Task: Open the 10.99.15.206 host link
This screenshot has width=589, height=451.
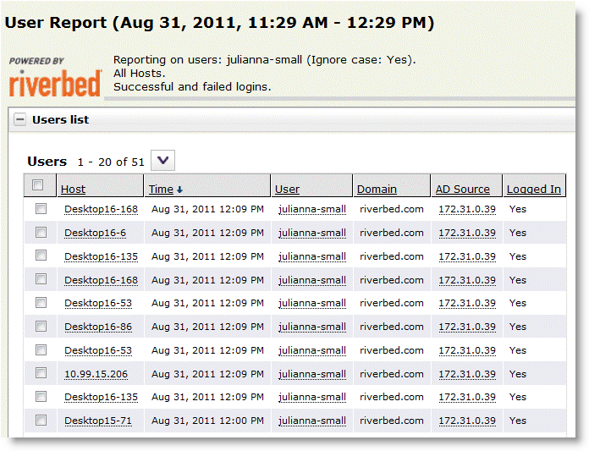Action: (x=96, y=374)
